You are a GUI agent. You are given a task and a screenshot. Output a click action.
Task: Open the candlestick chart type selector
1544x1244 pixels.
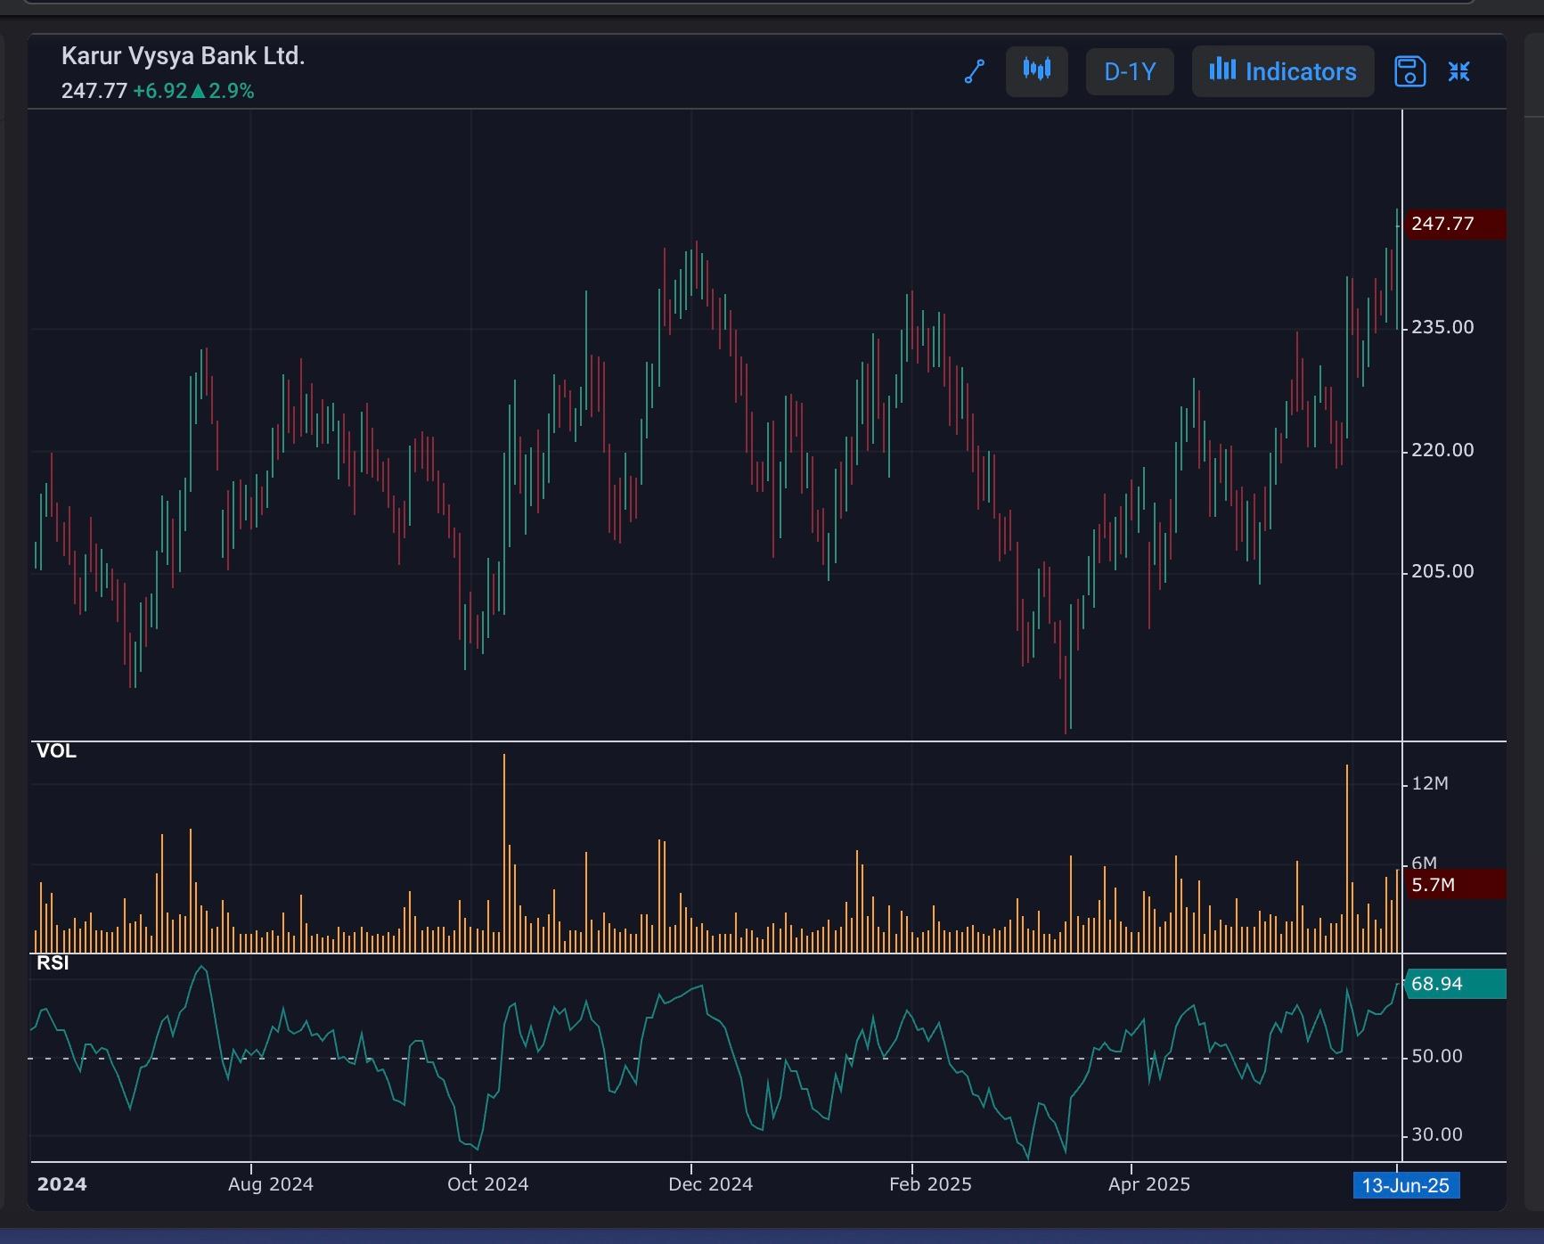[1037, 71]
